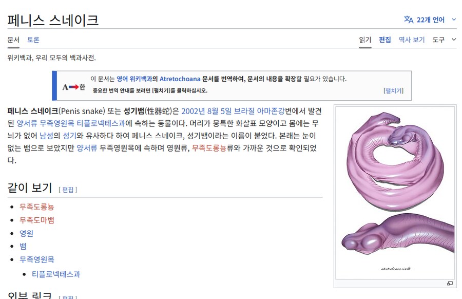Screen dimensions: 462x299
Task: Click the A→한 translation notice icon
Action: [72, 85]
